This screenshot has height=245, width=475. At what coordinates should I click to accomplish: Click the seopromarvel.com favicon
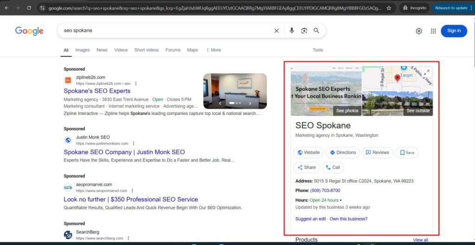[x=68, y=187]
